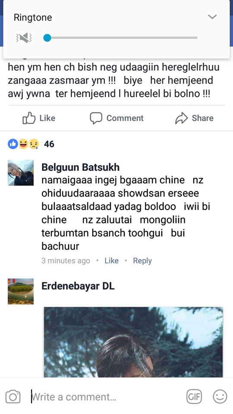Toggle the muted ringtone speaker icon
This screenshot has height=414, width=233.
point(24,38)
